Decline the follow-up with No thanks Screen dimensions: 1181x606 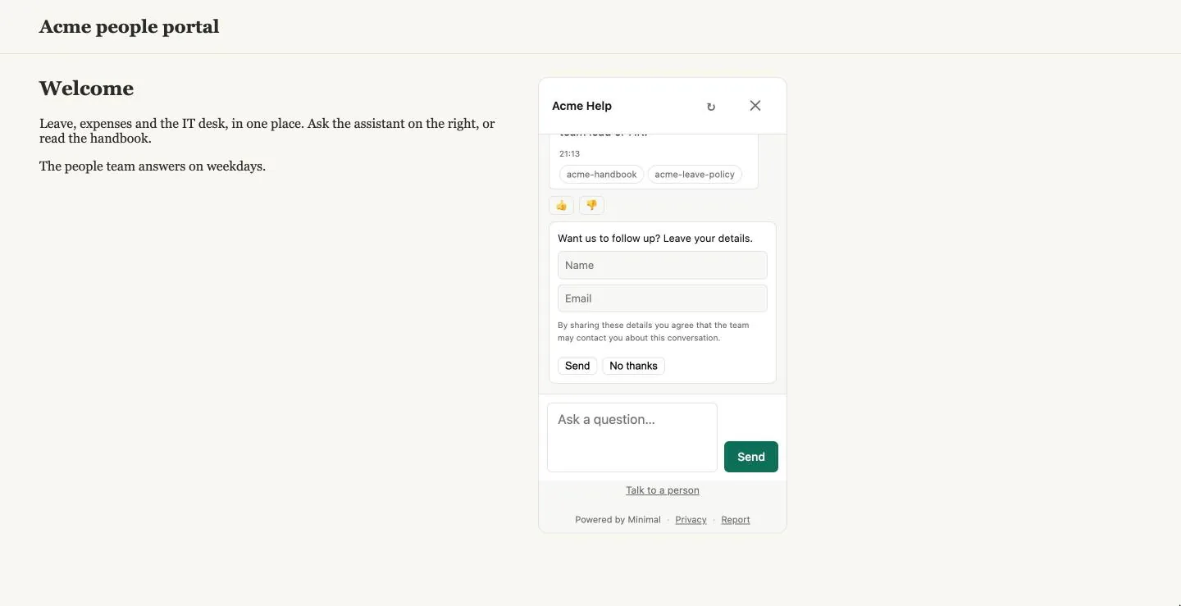[633, 366]
